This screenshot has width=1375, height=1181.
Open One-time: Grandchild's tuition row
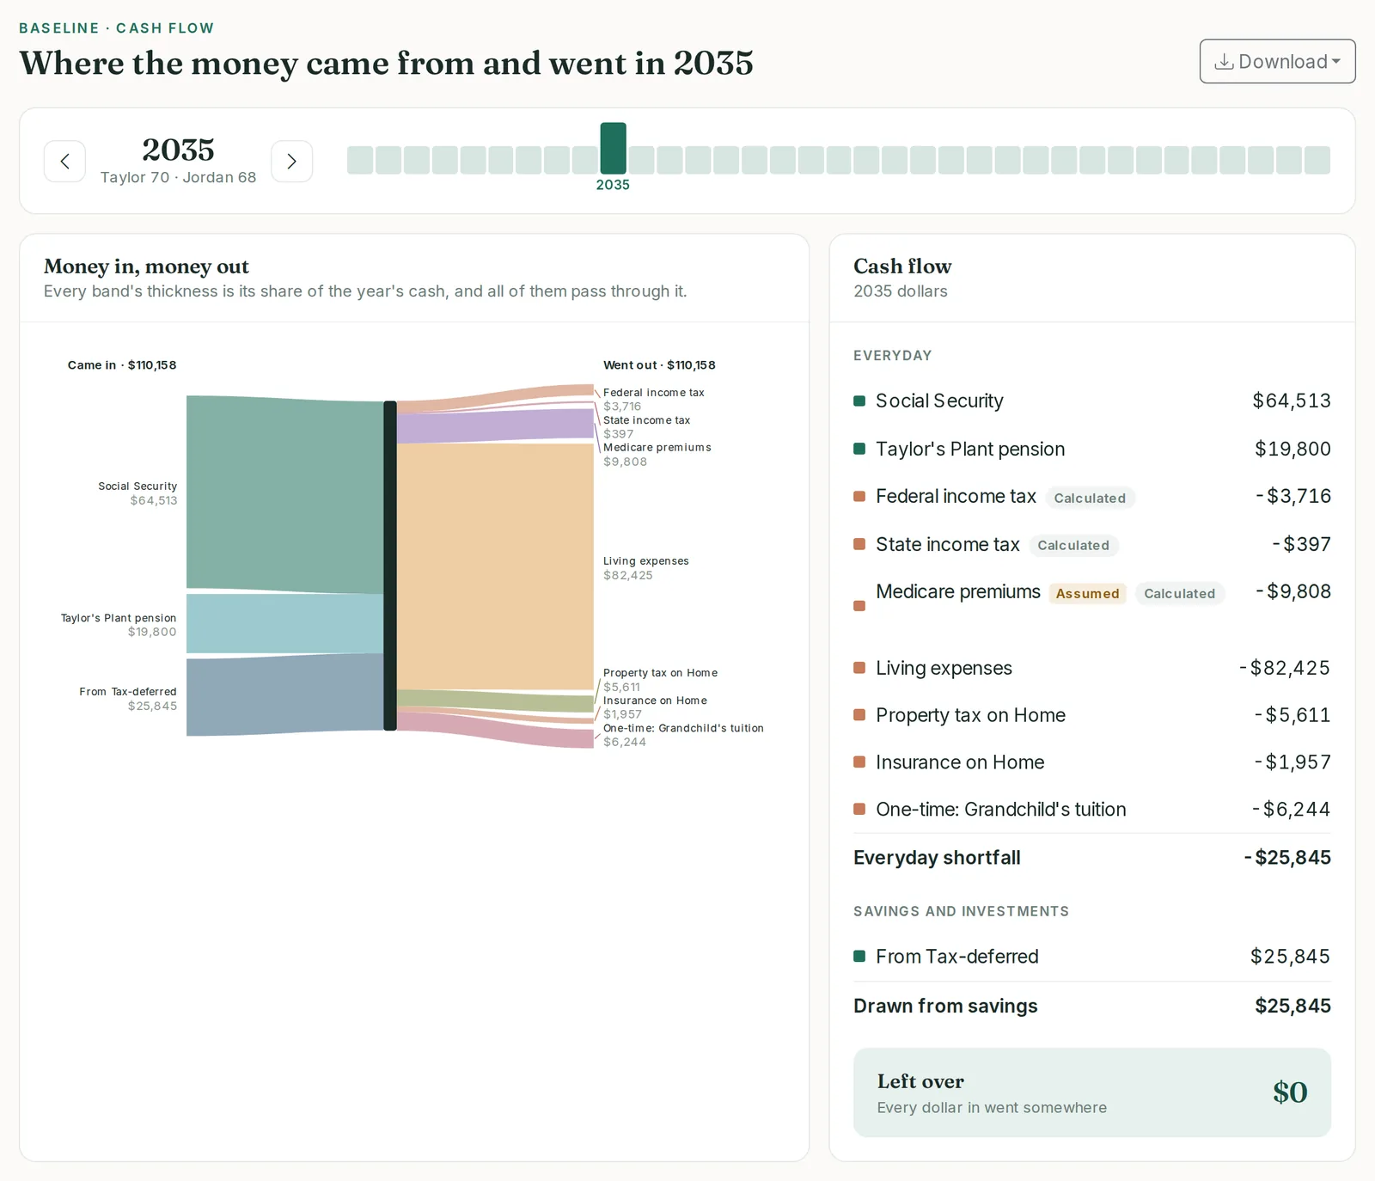[1091, 810]
